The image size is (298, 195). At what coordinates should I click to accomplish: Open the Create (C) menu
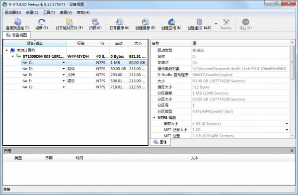coord(32,12)
